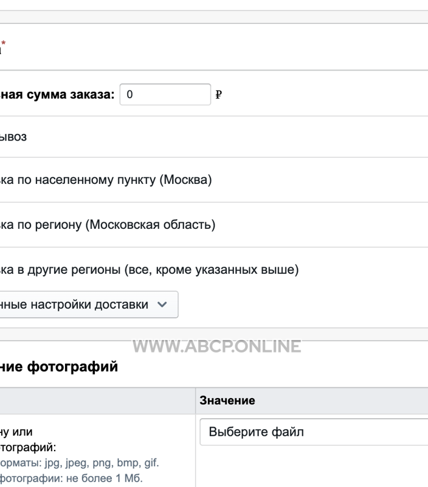This screenshot has width=428, height=487.
Task: Select delivery by Московская область option
Action: click(108, 225)
